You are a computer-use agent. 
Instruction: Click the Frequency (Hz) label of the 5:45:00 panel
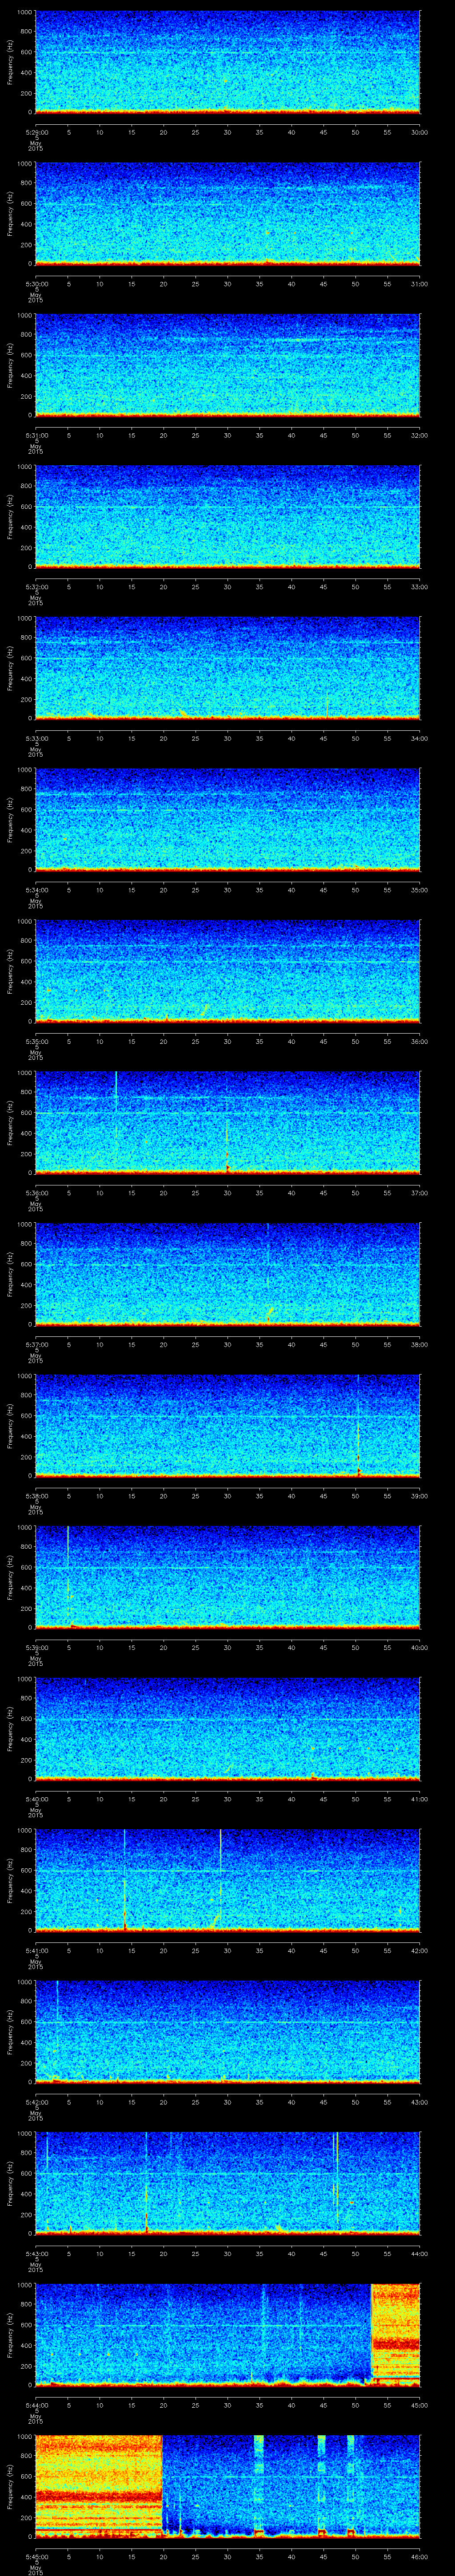pyautogui.click(x=11, y=2486)
